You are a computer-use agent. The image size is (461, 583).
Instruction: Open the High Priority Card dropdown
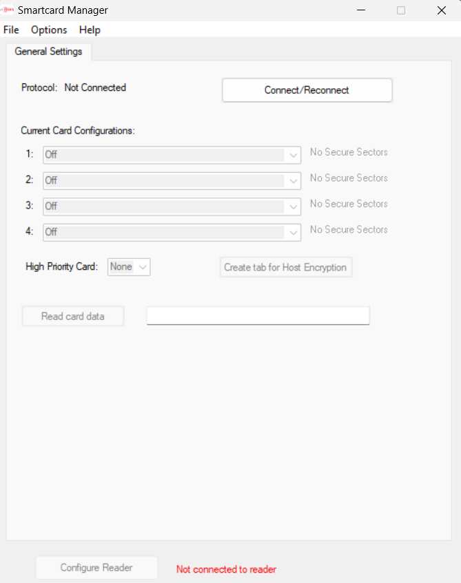click(128, 266)
